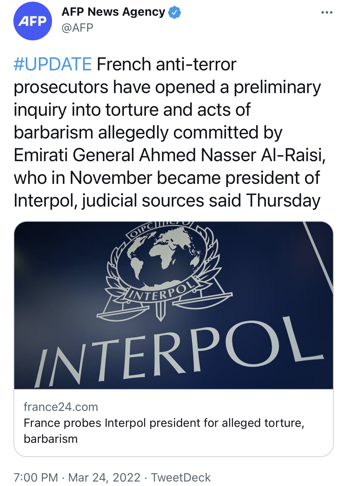Open headline 'France probes Interpol president'
The height and width of the screenshot is (486, 347).
(164, 423)
